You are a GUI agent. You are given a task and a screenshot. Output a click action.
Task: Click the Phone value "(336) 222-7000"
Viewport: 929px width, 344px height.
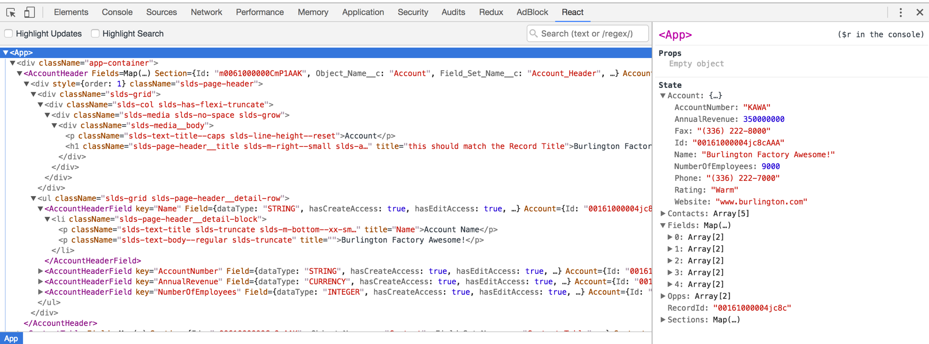743,178
